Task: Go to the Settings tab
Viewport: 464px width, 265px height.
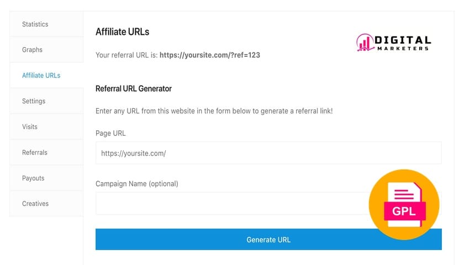Action: pos(34,101)
